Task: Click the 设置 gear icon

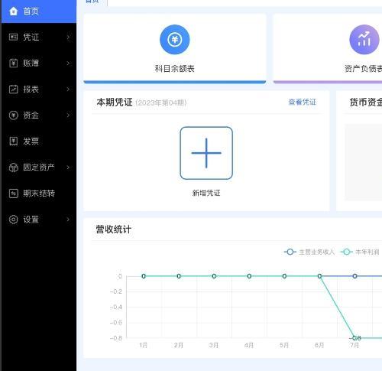Action: (13, 220)
